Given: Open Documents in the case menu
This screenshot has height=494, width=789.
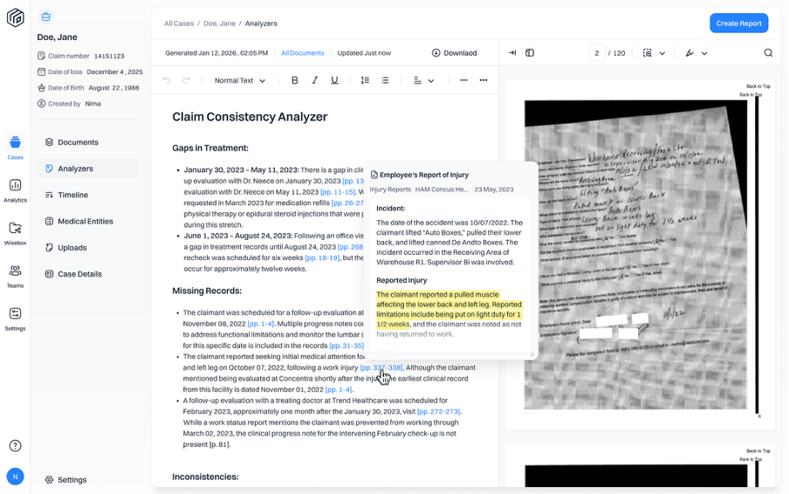Looking at the screenshot, I should 87,142.
